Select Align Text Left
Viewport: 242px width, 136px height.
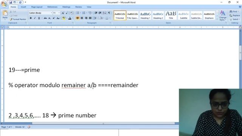pyautogui.click(x=78, y=18)
